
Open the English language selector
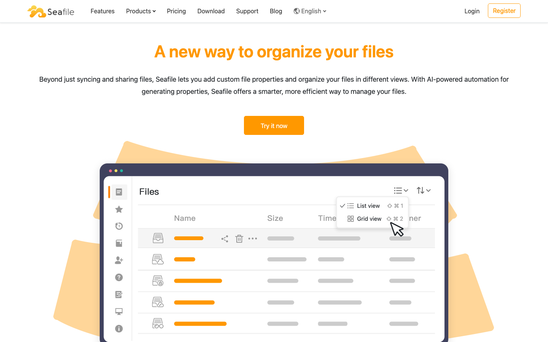310,11
